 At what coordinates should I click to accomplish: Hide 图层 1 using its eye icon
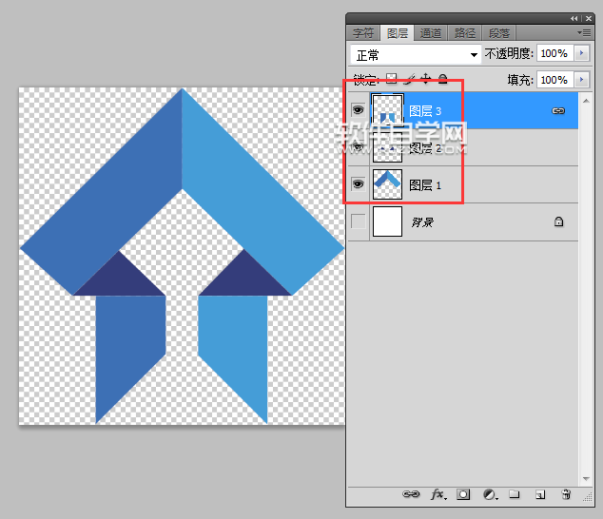click(x=359, y=184)
